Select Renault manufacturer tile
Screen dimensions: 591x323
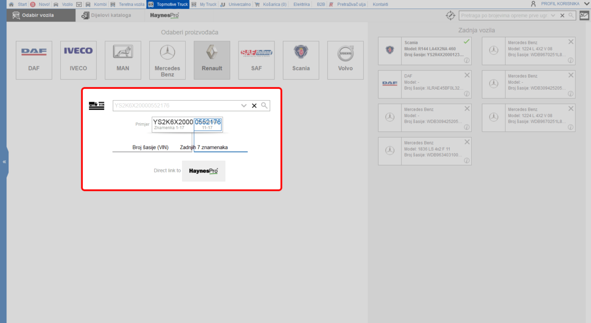tap(212, 60)
